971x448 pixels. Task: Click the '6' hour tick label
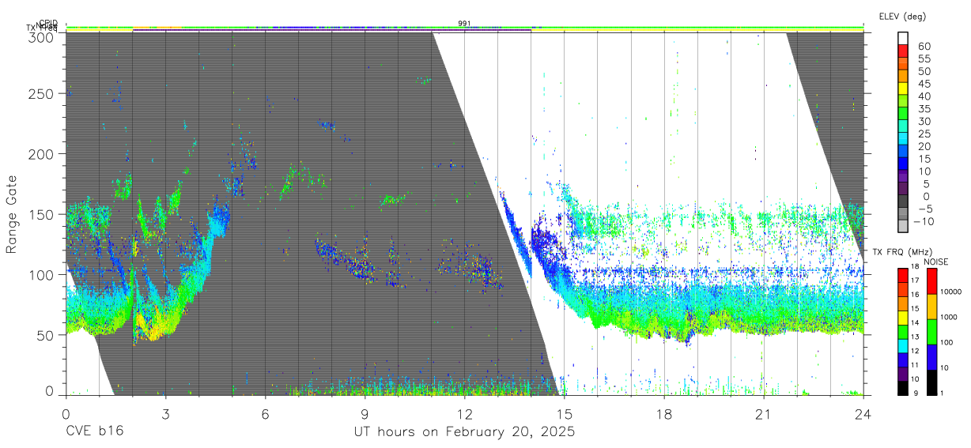[x=265, y=413]
